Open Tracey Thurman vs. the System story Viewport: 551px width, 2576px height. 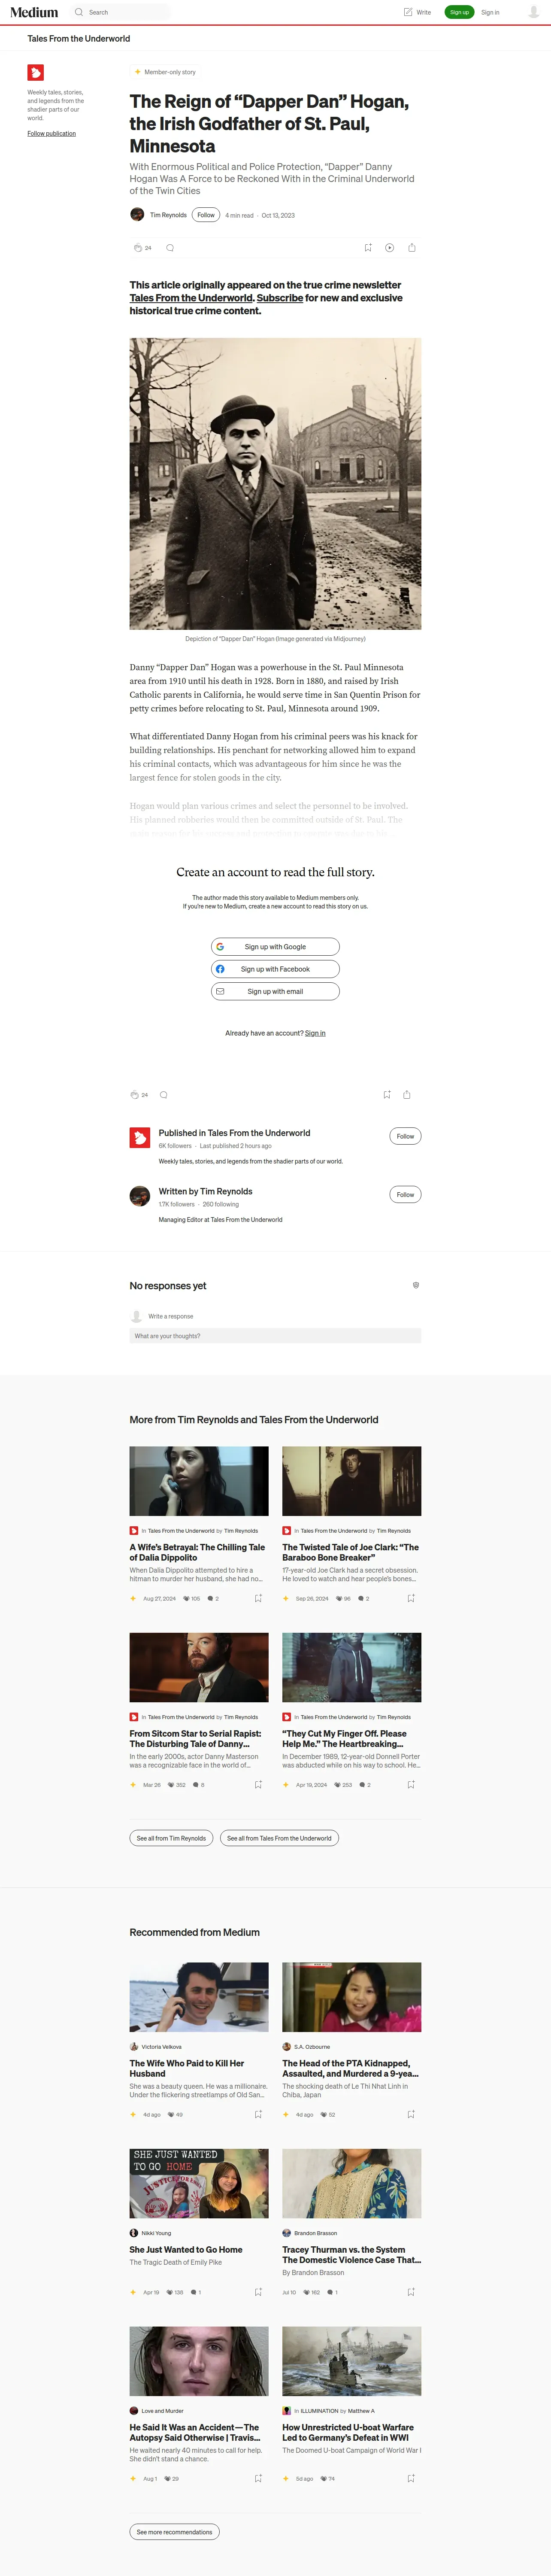(x=351, y=2255)
